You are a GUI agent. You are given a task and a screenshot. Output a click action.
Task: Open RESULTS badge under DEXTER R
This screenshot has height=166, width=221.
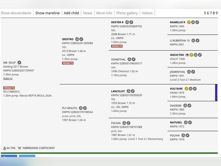coord(117,46)
